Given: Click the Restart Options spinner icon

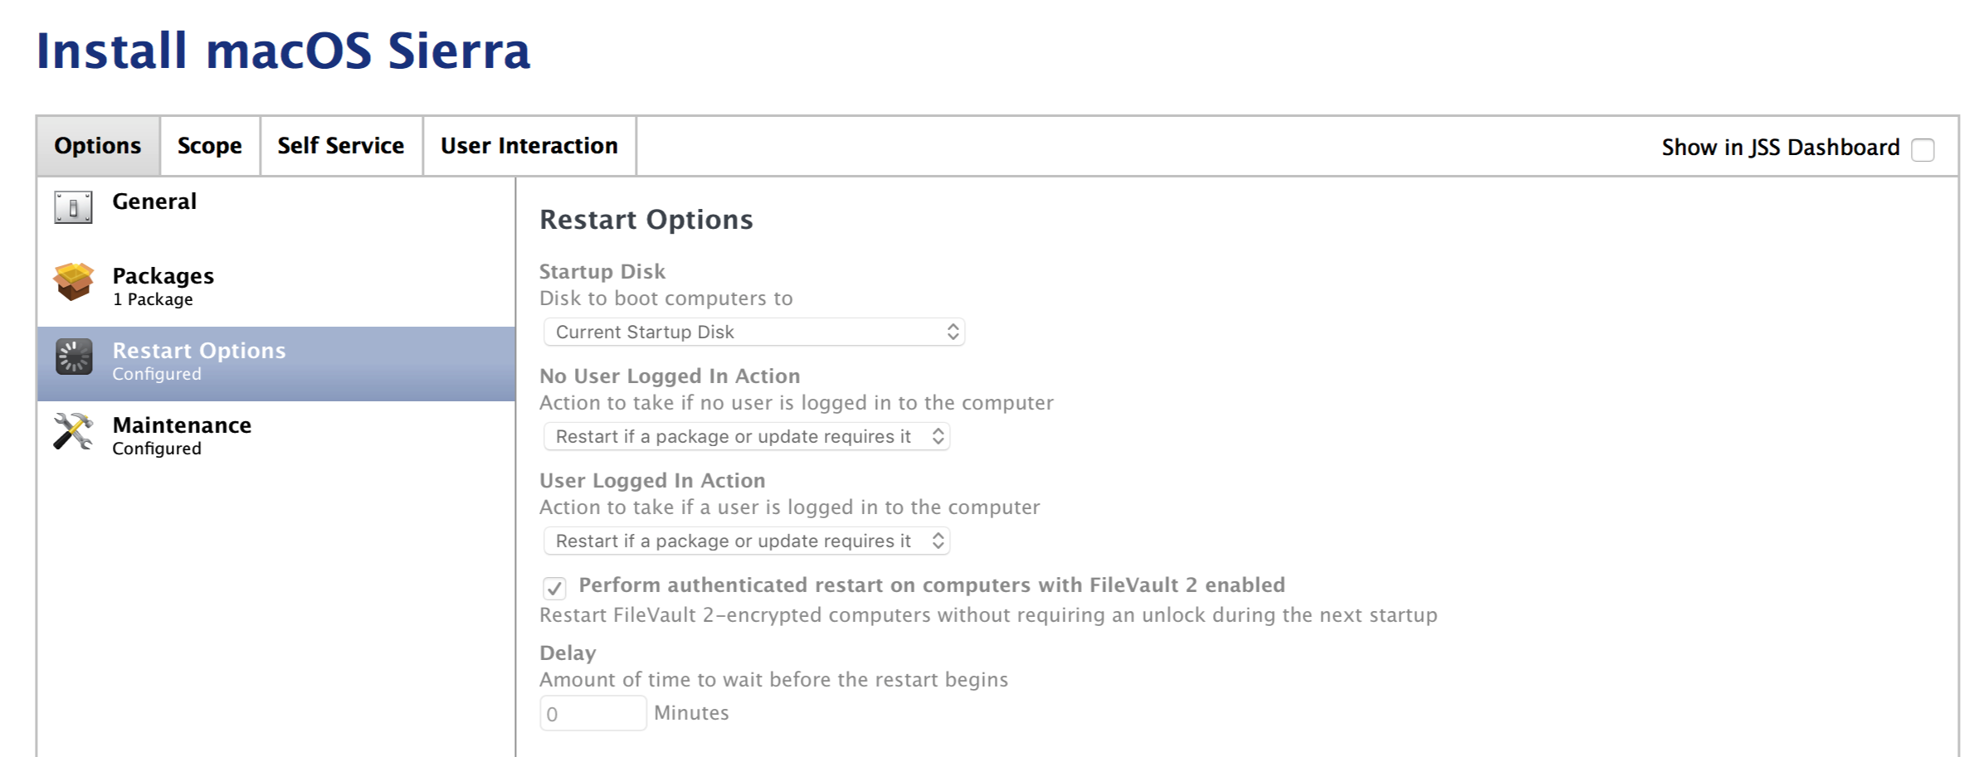Looking at the screenshot, I should pyautogui.click(x=74, y=357).
